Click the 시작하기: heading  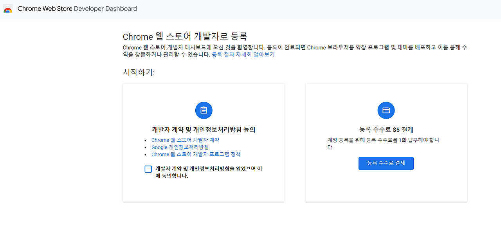[139, 72]
